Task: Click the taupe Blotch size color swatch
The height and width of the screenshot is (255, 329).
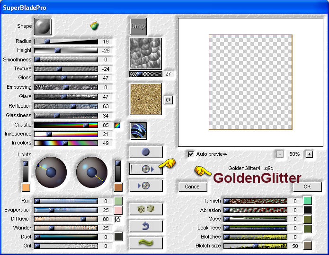Action: click(x=308, y=246)
